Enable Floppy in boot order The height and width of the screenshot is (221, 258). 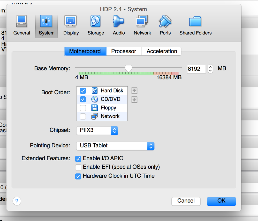coord(83,108)
